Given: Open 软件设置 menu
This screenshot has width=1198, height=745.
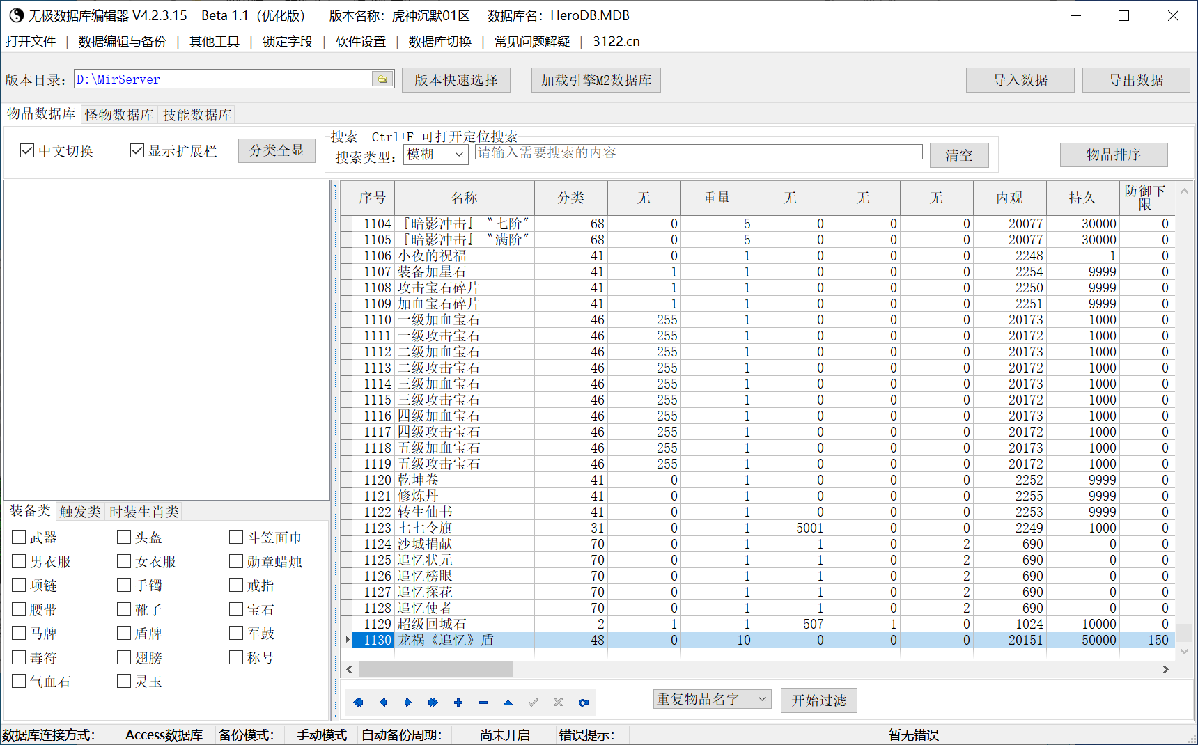Looking at the screenshot, I should 361,42.
